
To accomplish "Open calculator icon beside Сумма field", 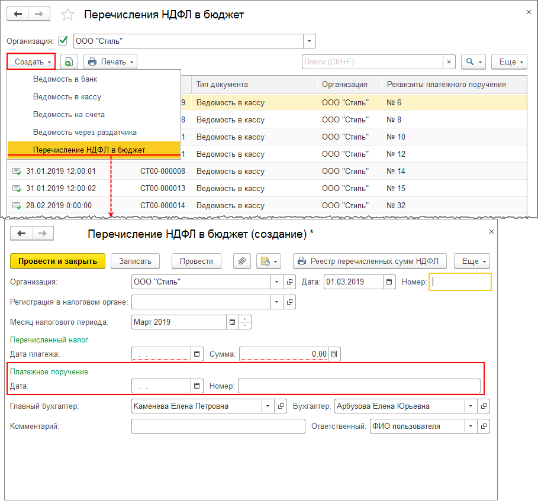I will (x=334, y=354).
